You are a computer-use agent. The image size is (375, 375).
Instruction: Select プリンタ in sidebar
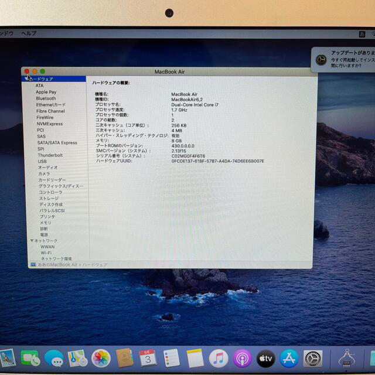pos(47,216)
